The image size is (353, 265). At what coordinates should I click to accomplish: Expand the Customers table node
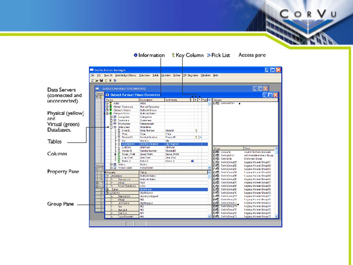pyautogui.click(x=111, y=120)
